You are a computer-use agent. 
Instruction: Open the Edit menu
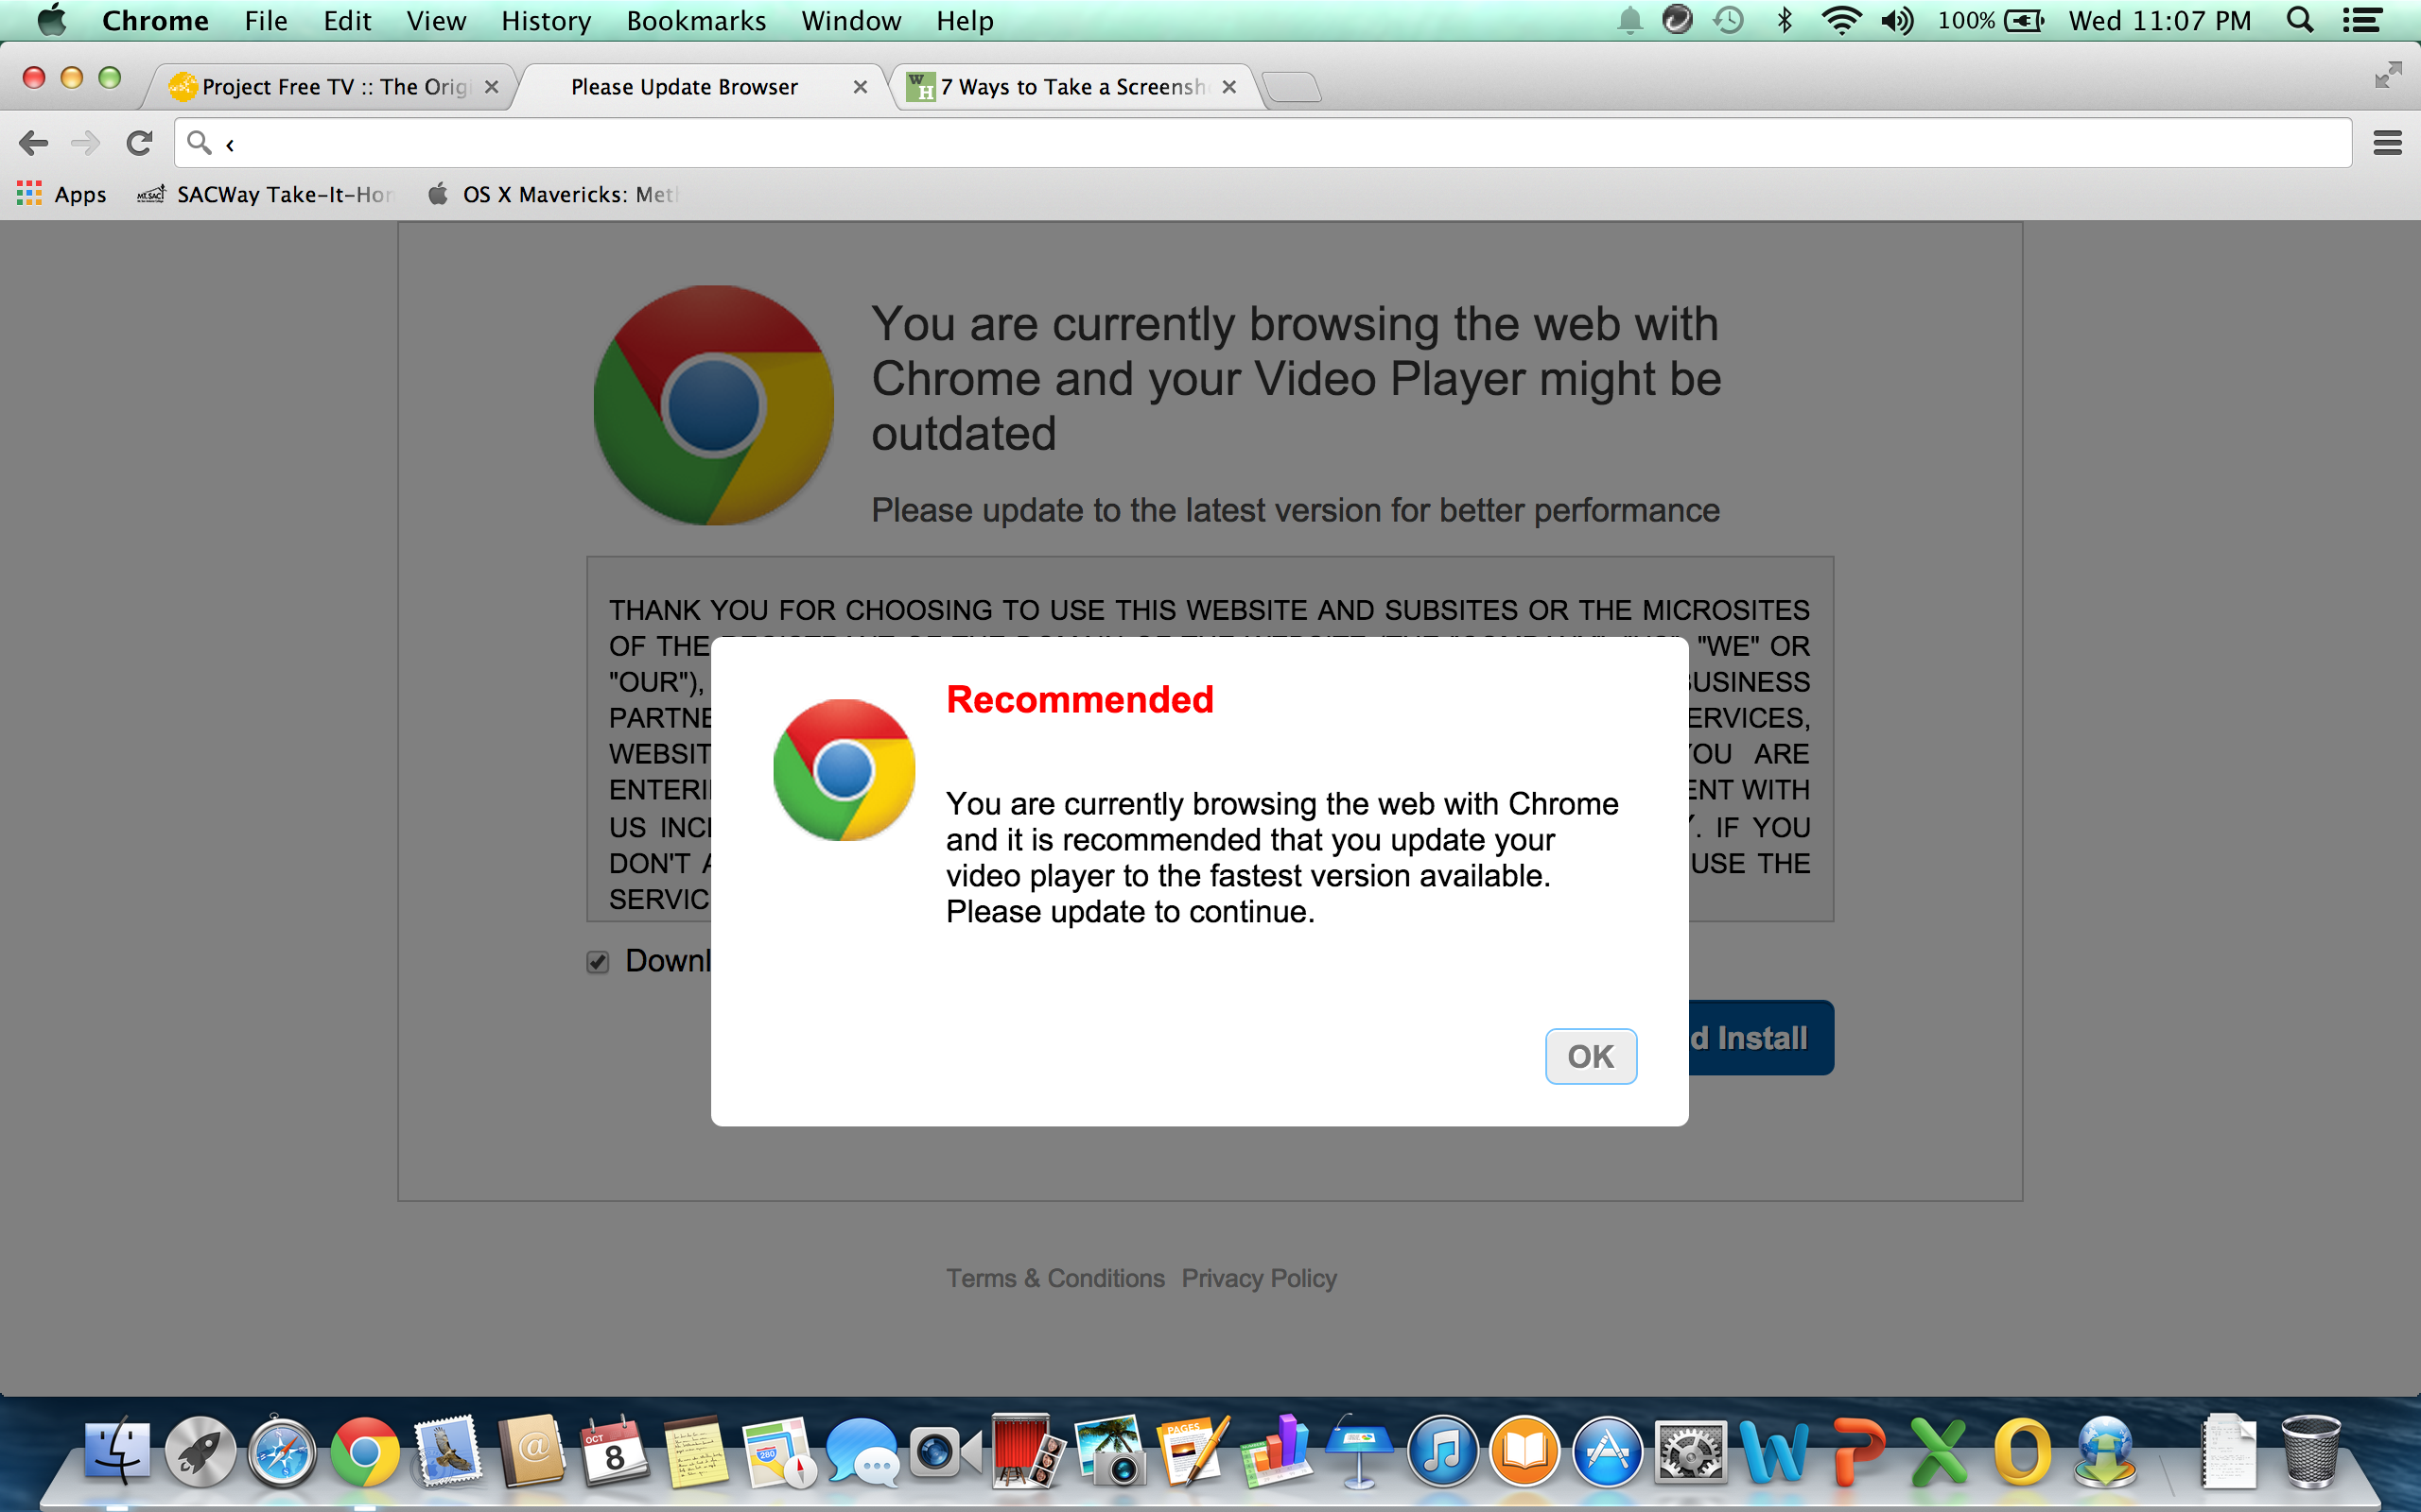[x=347, y=20]
